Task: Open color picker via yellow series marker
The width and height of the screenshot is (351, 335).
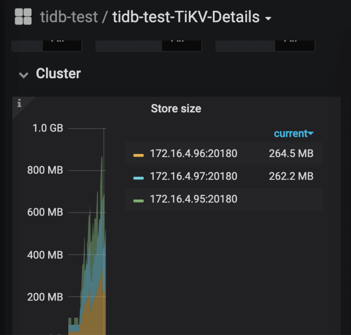Action: point(138,153)
